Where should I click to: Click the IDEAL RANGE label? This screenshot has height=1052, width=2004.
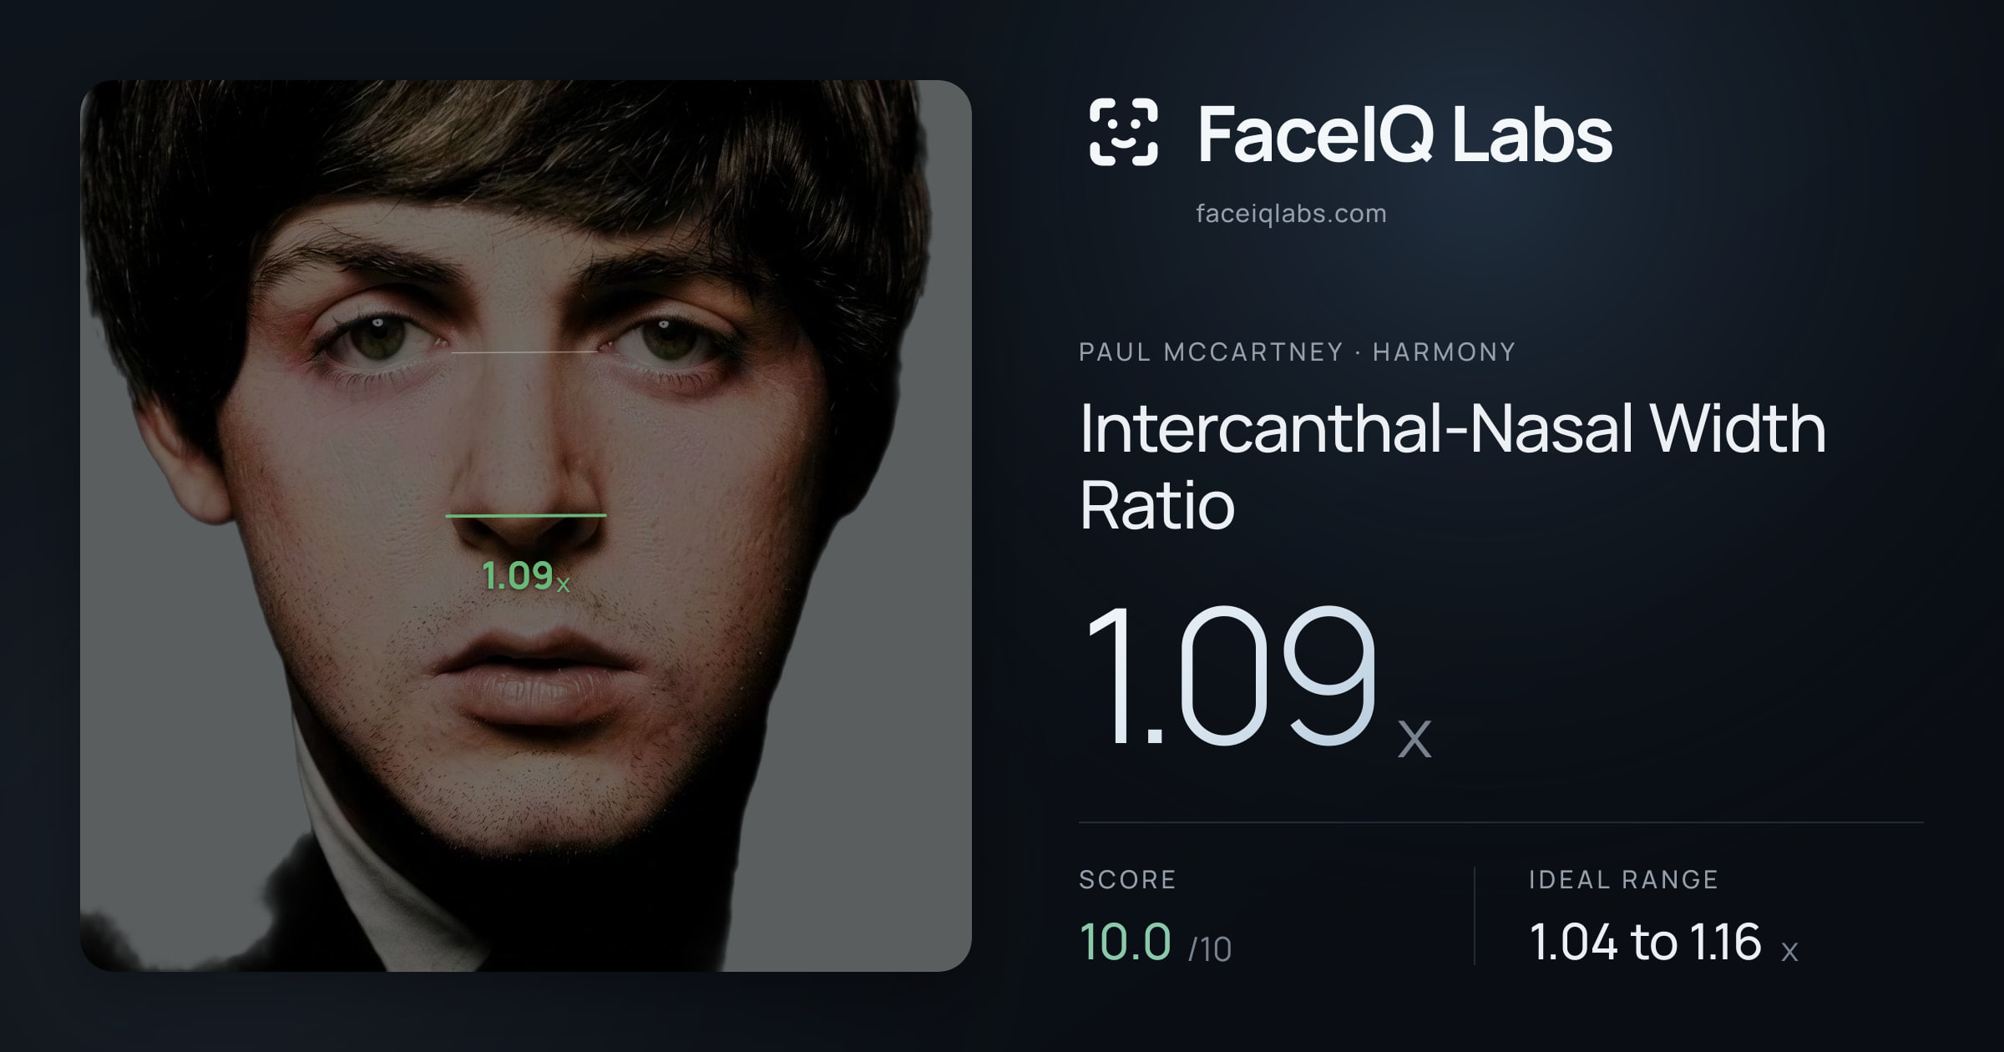coord(1623,879)
